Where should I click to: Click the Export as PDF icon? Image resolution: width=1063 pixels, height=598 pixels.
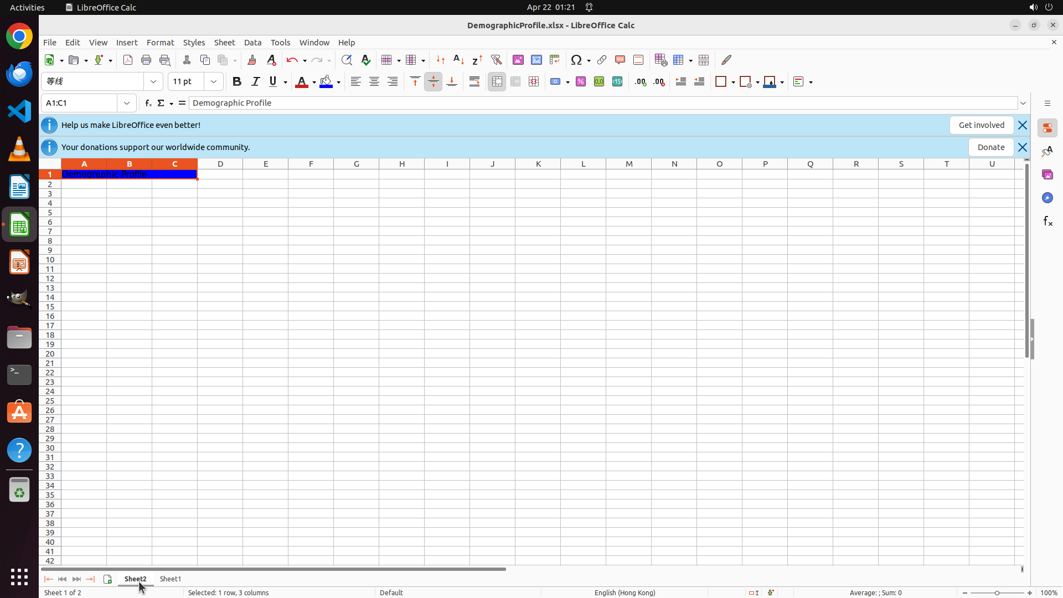click(128, 60)
